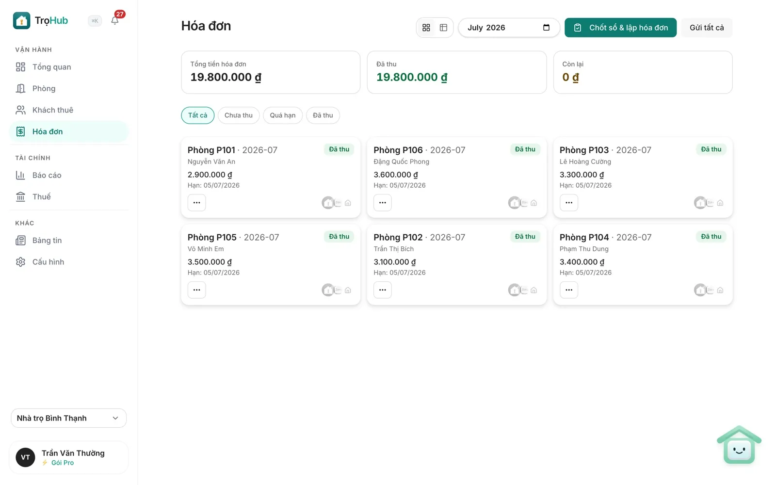Click the Đã thu badge on P102
The image size is (776, 485).
525,237
